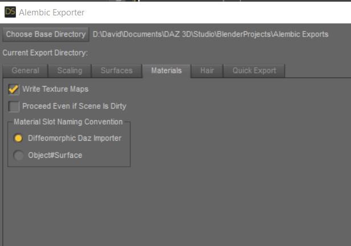Viewport: 351px width, 246px height.
Task: Click the base directory path text
Action: pyautogui.click(x=210, y=34)
